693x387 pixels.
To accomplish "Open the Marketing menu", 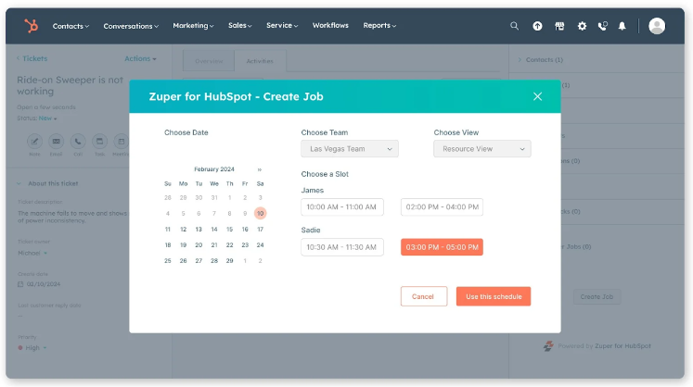I will (x=193, y=26).
